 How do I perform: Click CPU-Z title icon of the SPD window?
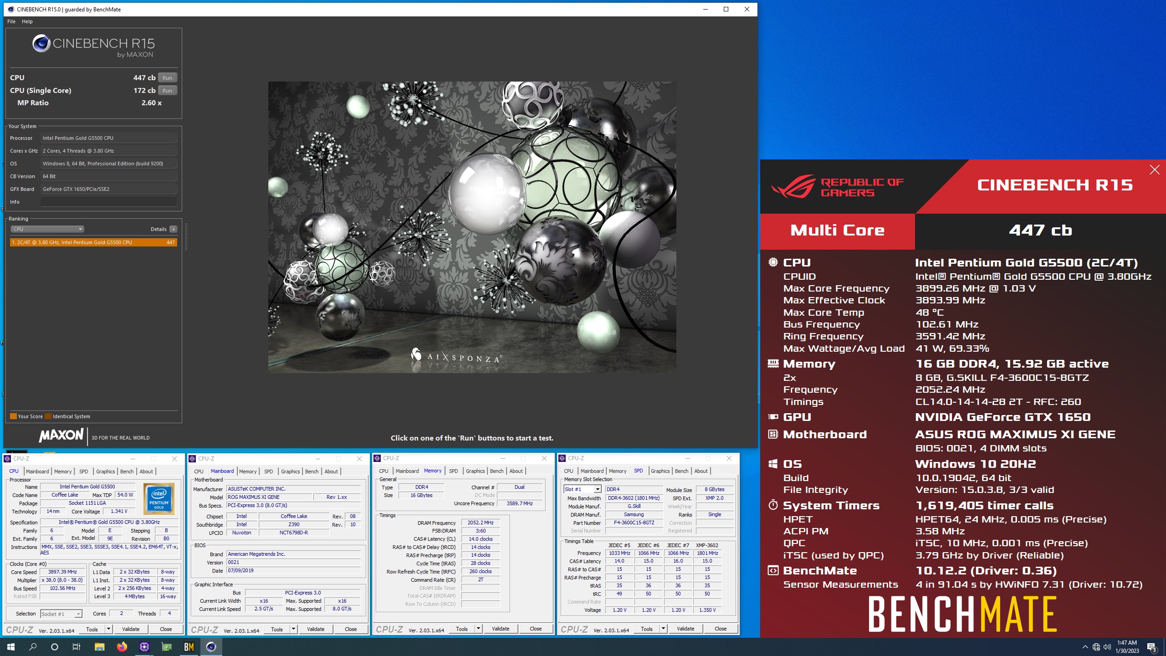(563, 458)
